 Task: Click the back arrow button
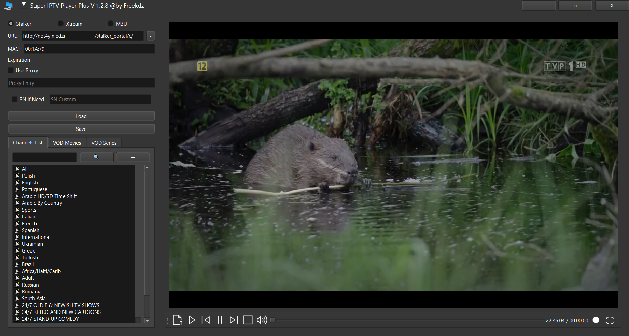click(133, 157)
